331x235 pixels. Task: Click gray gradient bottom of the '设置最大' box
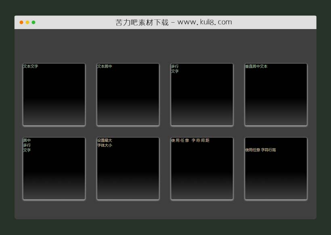tap(128, 191)
